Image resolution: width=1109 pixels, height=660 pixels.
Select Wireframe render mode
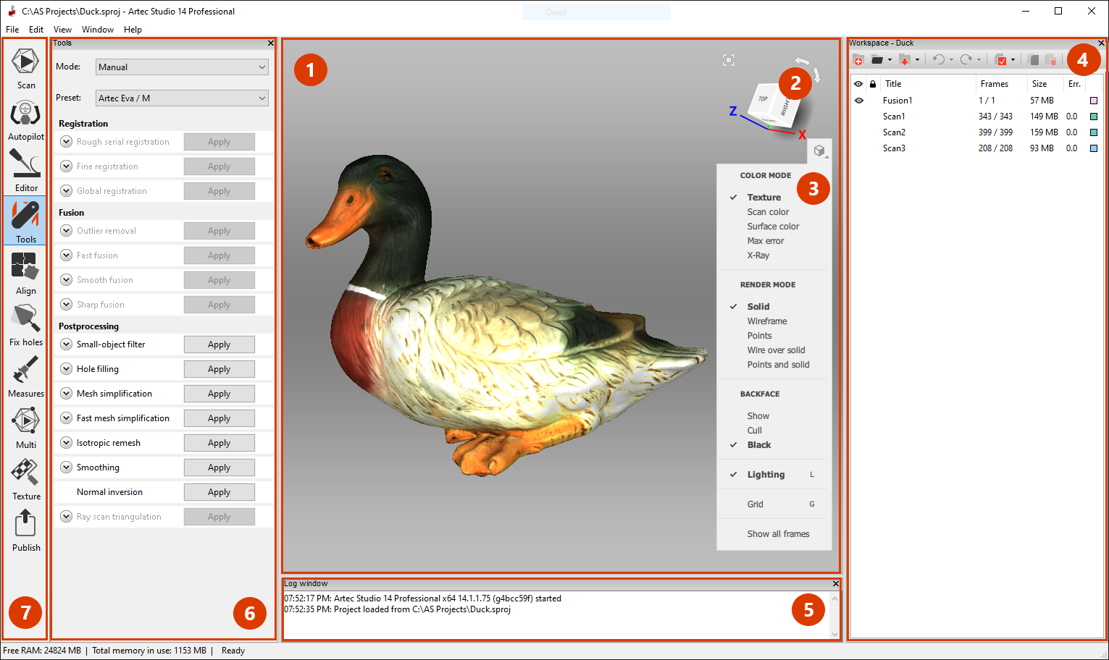click(x=766, y=321)
